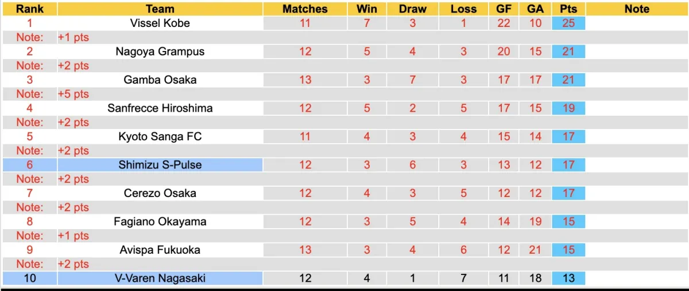The width and height of the screenshot is (689, 291).
Task: Click Vissel Kobe's 25 points cell
Action: pos(568,23)
